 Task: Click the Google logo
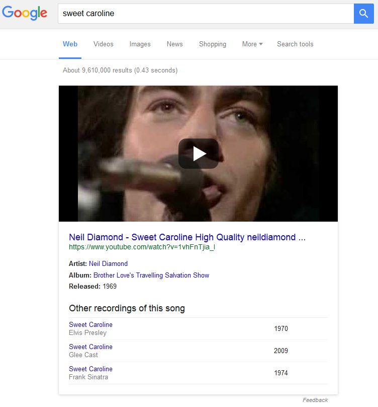[25, 14]
